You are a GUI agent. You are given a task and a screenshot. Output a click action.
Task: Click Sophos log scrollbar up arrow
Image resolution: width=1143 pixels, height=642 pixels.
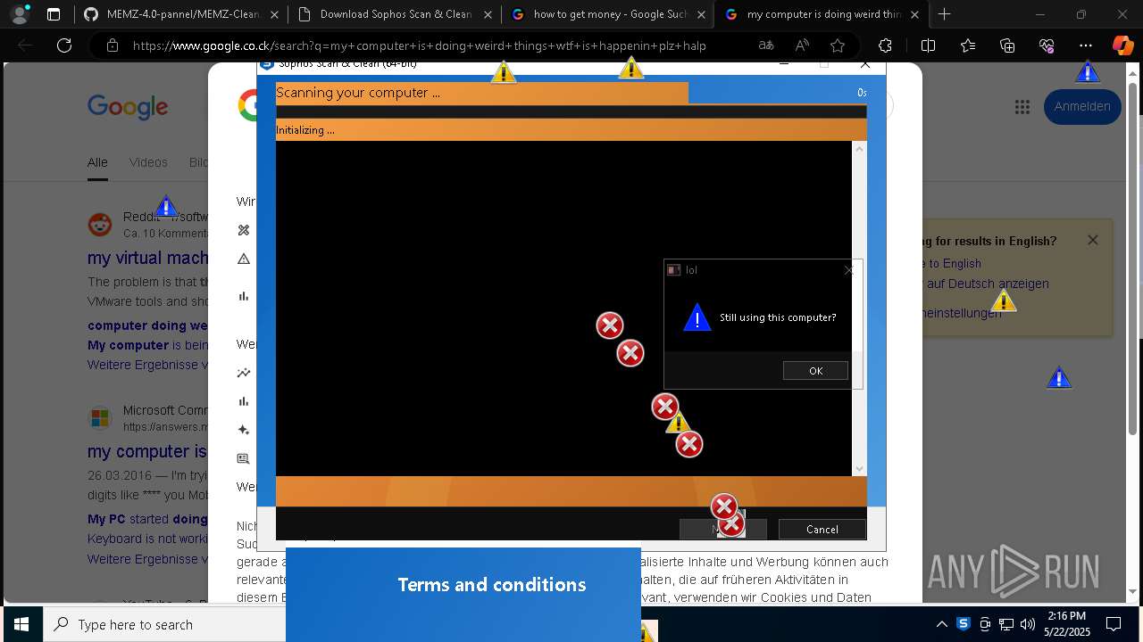[860, 149]
